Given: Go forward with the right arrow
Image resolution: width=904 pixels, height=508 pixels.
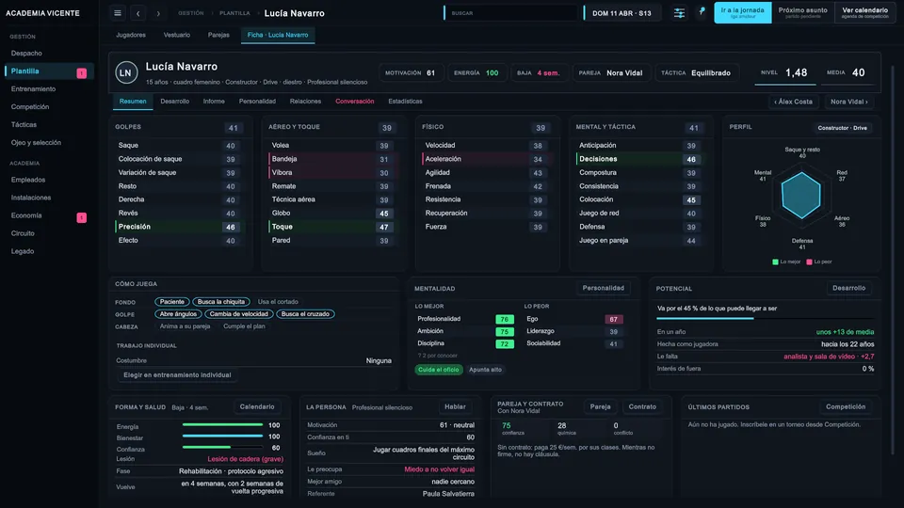Looking at the screenshot, I should point(158,12).
